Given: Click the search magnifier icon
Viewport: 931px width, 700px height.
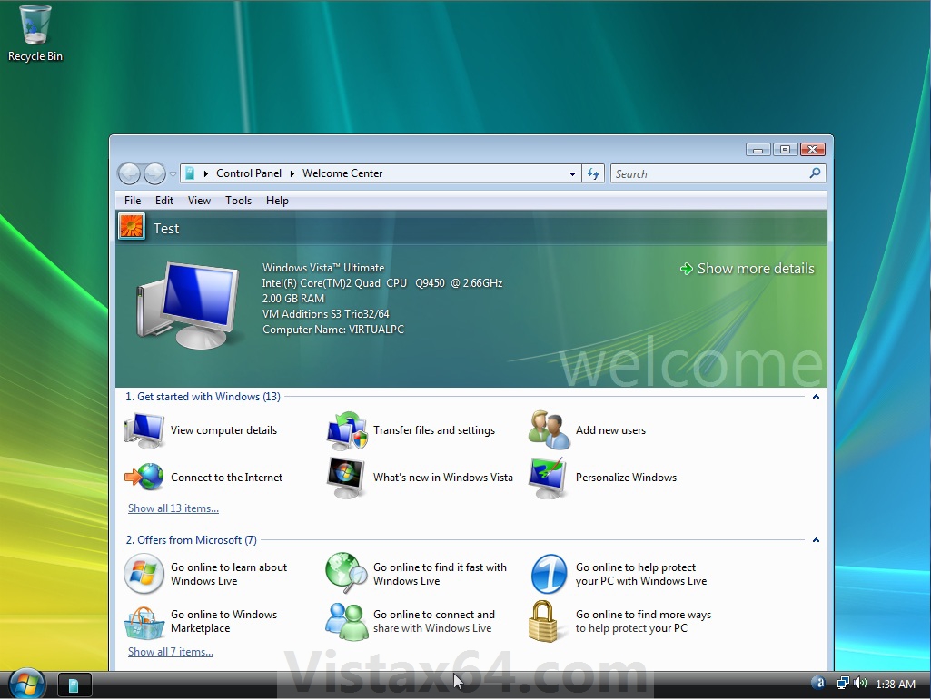Looking at the screenshot, I should pos(815,173).
